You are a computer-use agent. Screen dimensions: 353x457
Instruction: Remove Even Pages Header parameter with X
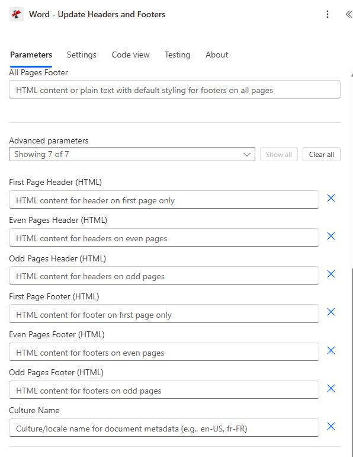pyautogui.click(x=331, y=236)
